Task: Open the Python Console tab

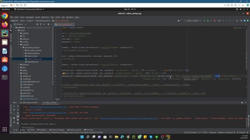Action: click(x=74, y=130)
